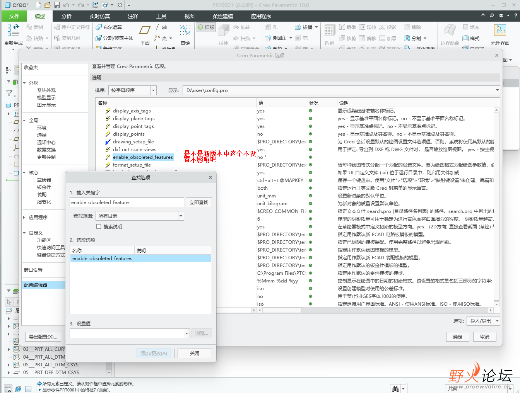This screenshot has width=520, height=393.
Task: Click the learning connector graduation cap icon
Action: pos(501,15)
